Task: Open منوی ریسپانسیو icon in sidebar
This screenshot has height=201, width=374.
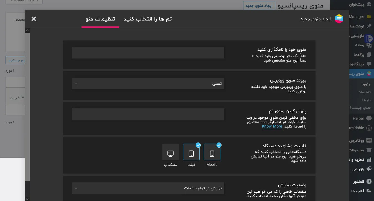Action: pyautogui.click(x=369, y=73)
